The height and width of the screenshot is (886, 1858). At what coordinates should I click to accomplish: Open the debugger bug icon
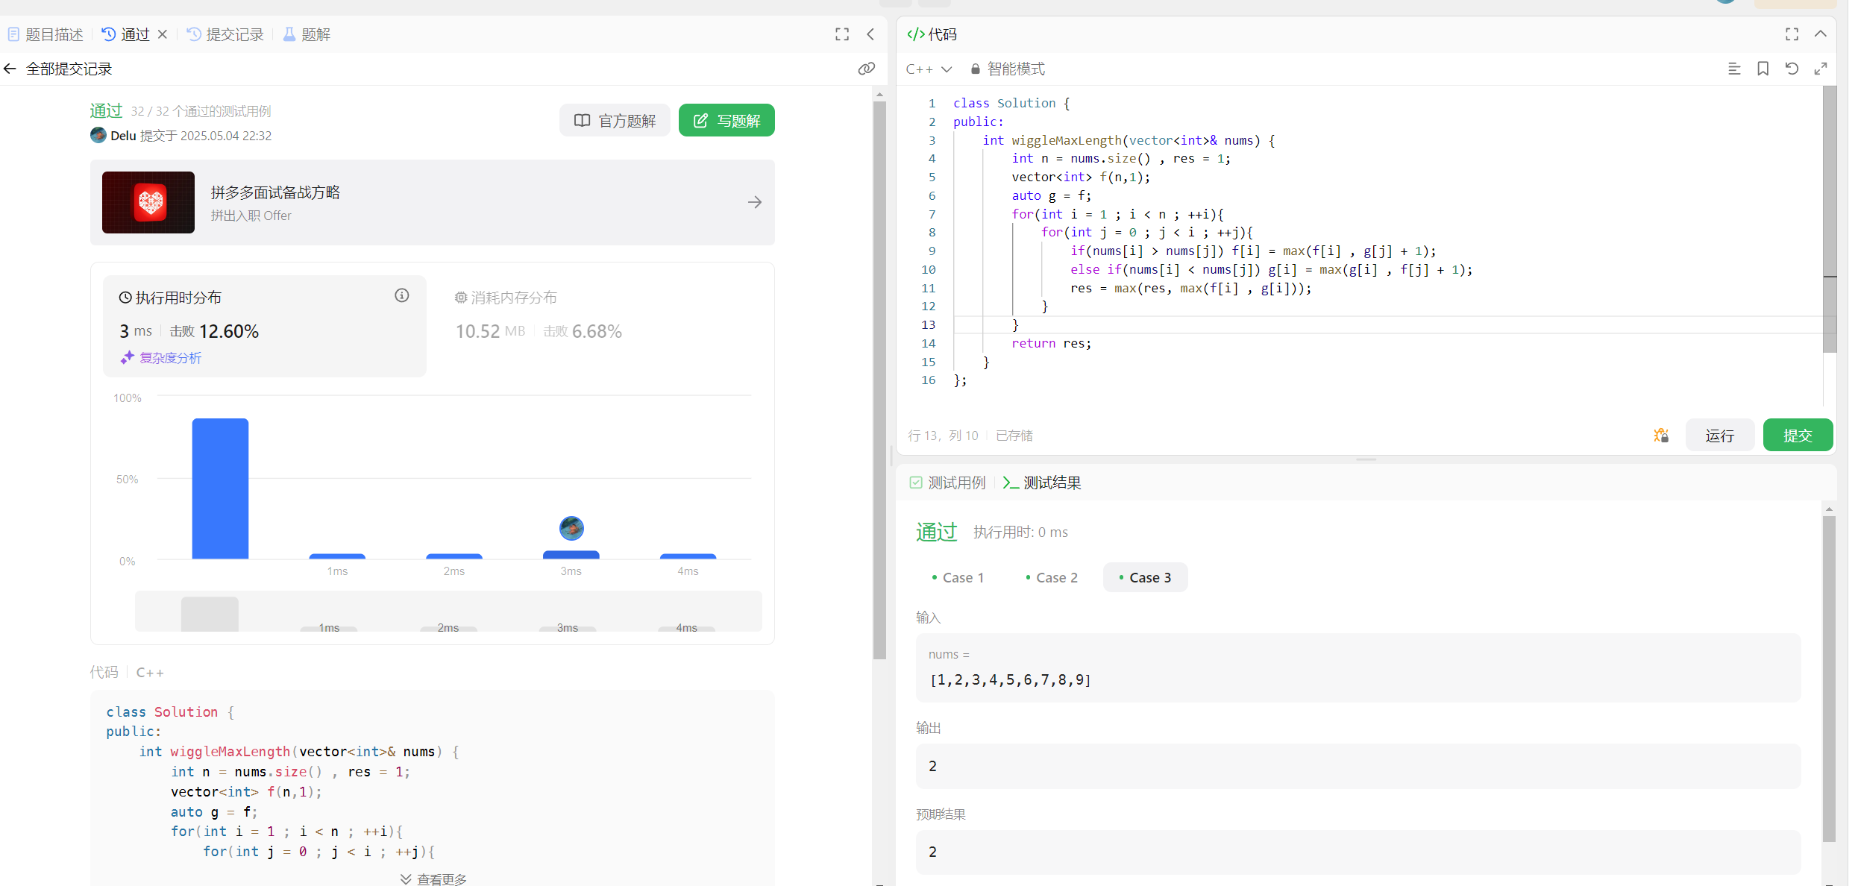[1661, 436]
